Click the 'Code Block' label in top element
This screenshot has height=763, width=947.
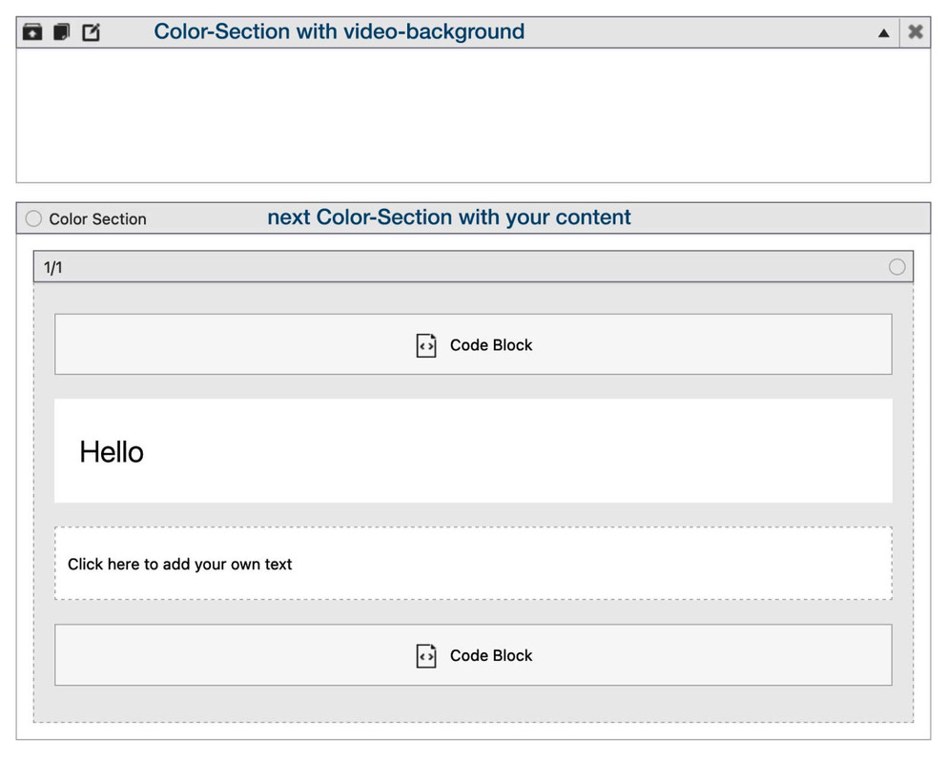(491, 345)
